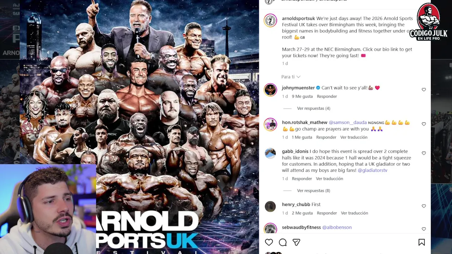Expand Ver respuestas (4) replies

(x=314, y=108)
